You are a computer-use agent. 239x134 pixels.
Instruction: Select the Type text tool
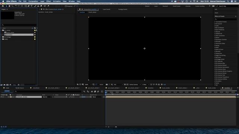pyautogui.click(x=31, y=6)
